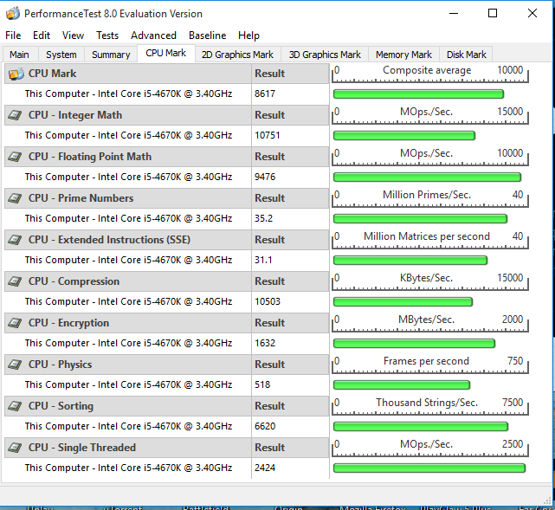Click the Integer Math MOps./Sec. green bar
The image size is (555, 510).
(404, 136)
